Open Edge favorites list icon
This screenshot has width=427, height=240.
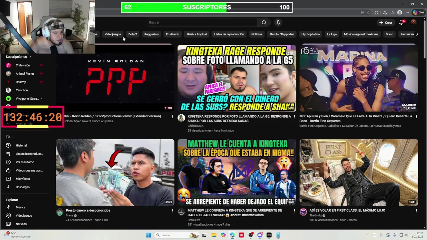[x=392, y=13]
